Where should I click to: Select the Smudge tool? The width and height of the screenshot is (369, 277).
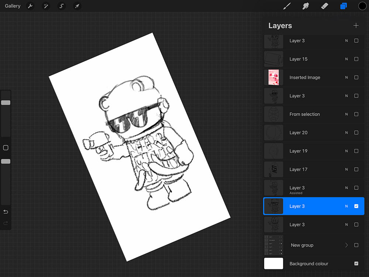pyautogui.click(x=306, y=6)
